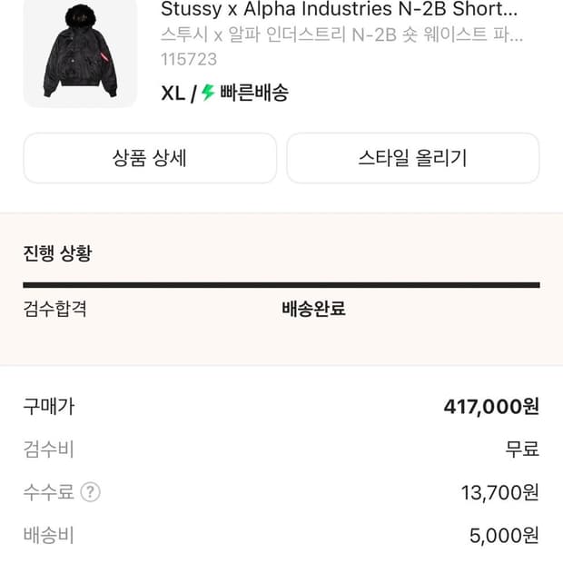Image resolution: width=563 pixels, height=563 pixels.
Task: Click the black progress bar
Action: [x=281, y=285]
